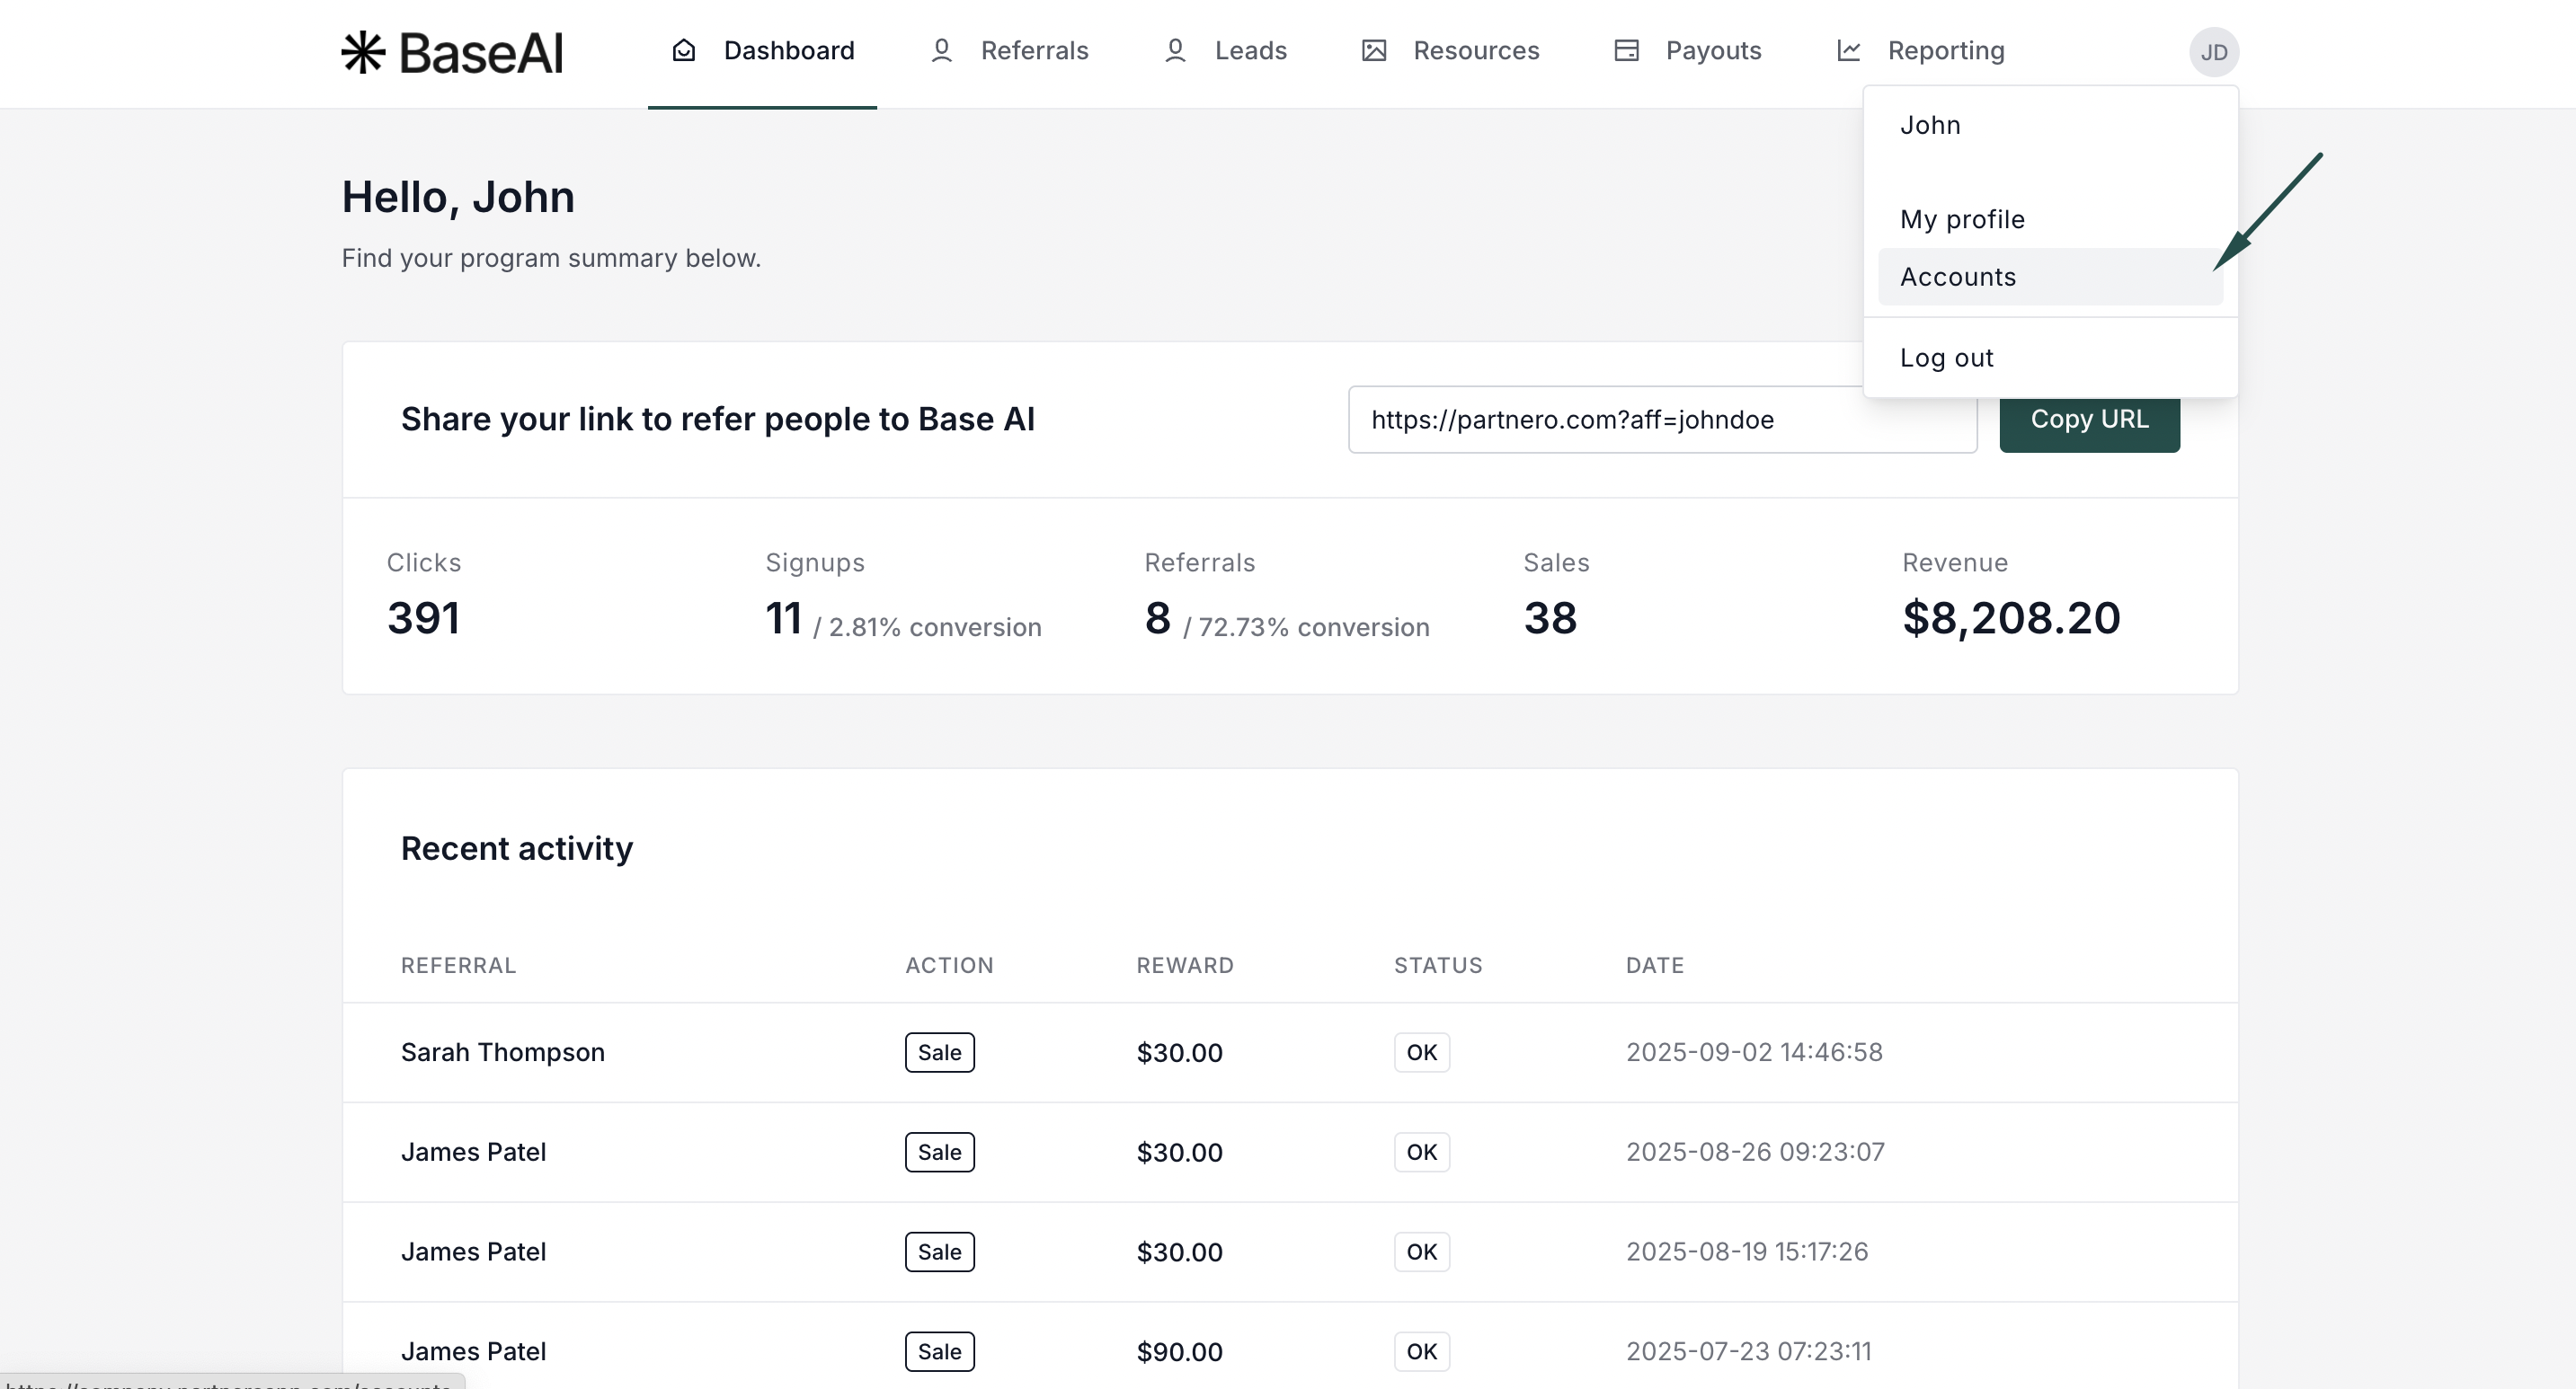Choose Accounts in the dropdown menu
This screenshot has width=2576, height=1389.
[1958, 277]
